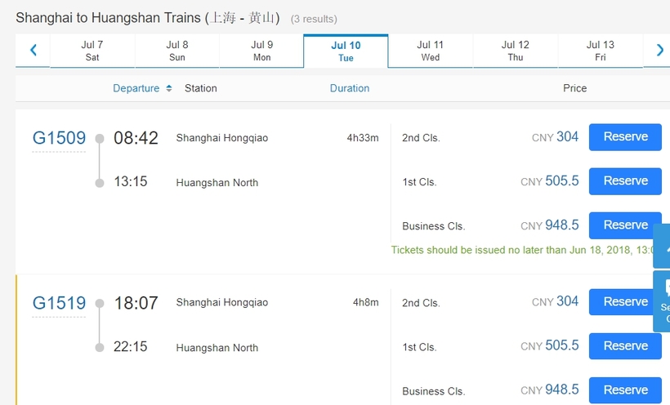Go to next week of dates

(x=659, y=51)
